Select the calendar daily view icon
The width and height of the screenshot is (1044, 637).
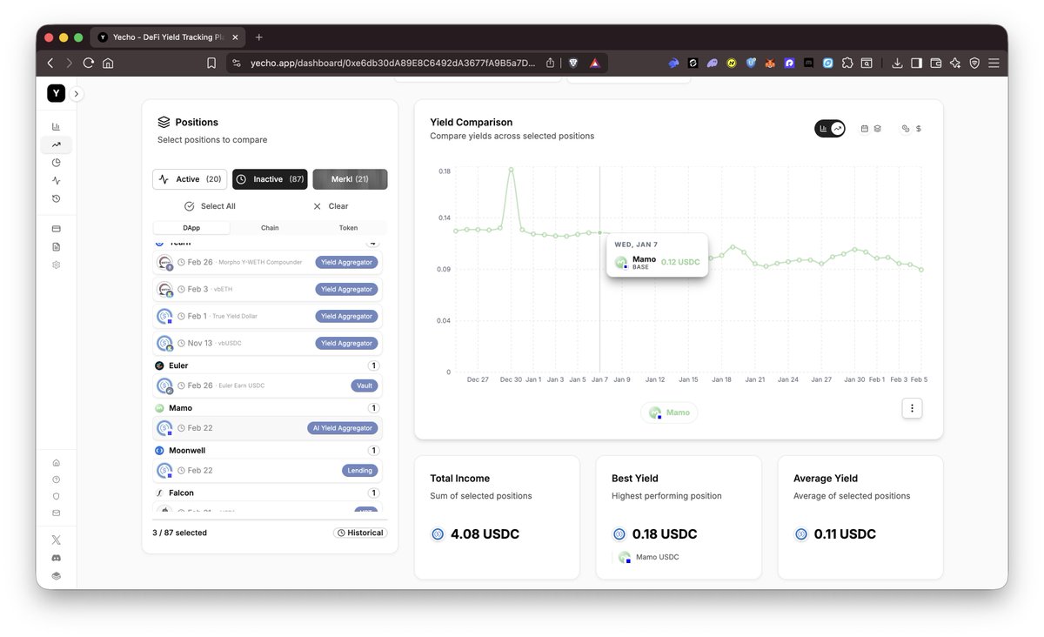point(865,129)
